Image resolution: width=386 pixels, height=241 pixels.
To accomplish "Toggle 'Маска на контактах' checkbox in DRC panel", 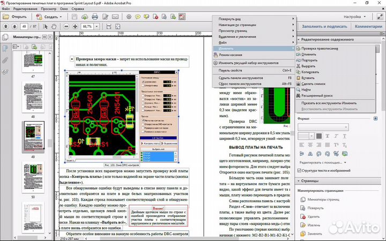I will click(143, 120).
